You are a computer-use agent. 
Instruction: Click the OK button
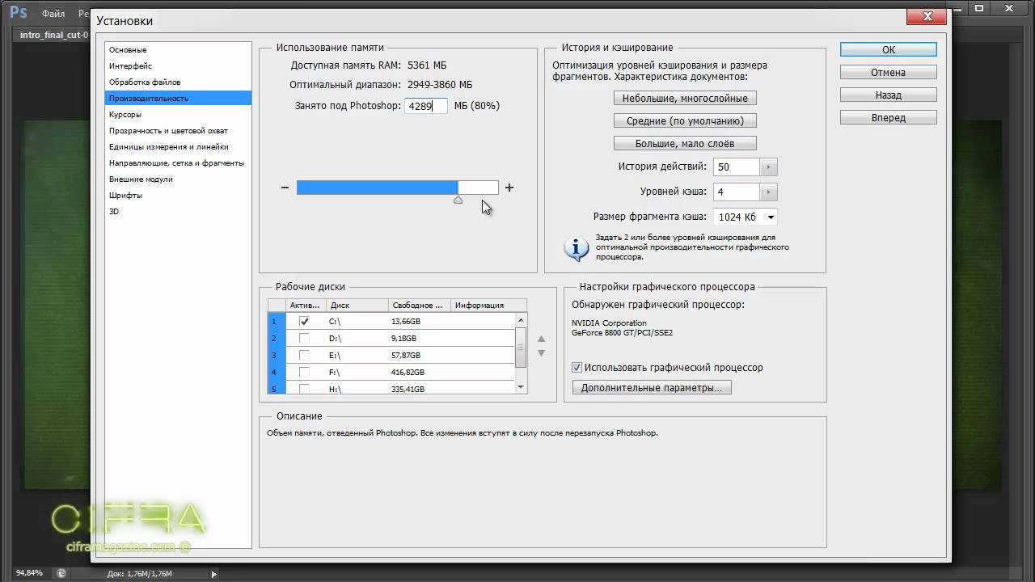pyautogui.click(x=888, y=49)
